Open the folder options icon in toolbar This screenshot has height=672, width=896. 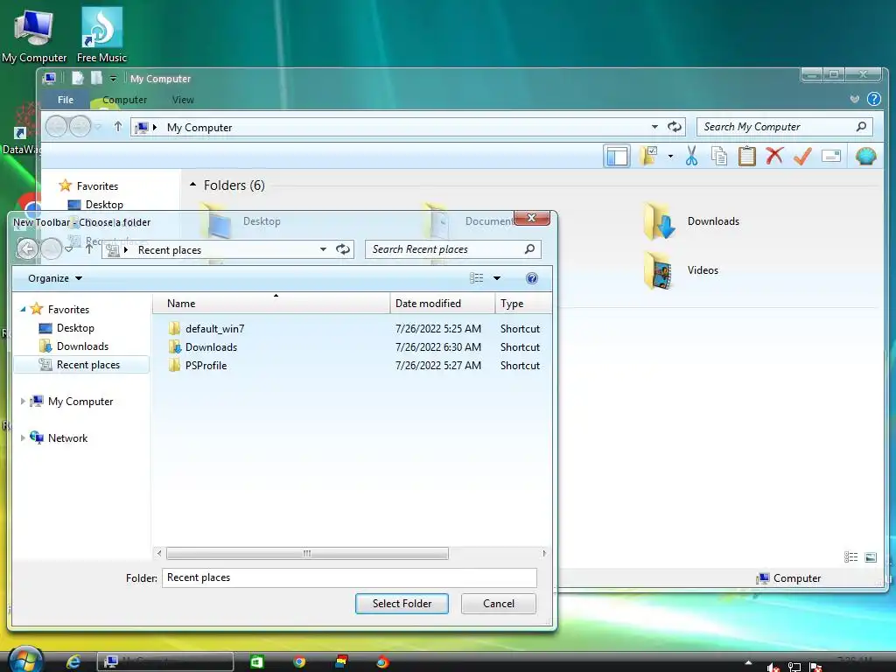click(x=649, y=156)
